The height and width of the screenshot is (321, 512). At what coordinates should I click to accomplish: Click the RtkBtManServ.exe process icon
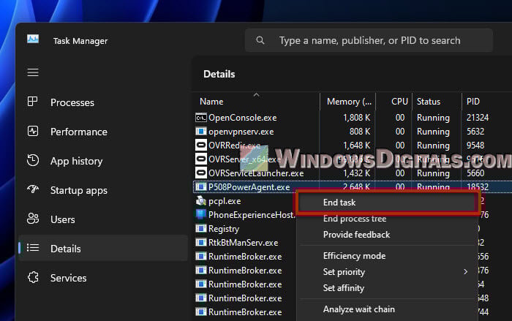pyautogui.click(x=201, y=242)
